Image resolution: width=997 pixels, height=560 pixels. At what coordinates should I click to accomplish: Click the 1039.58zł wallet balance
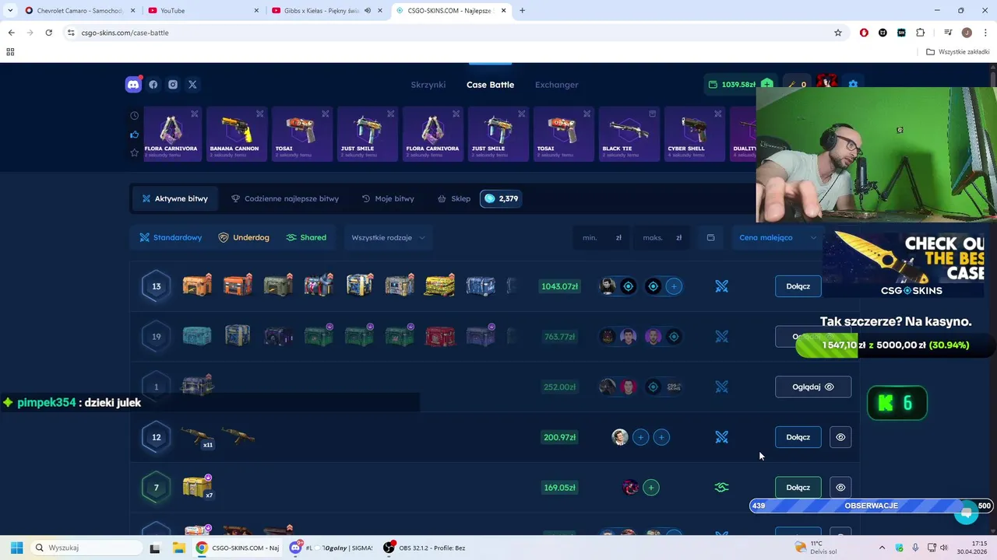(x=732, y=84)
